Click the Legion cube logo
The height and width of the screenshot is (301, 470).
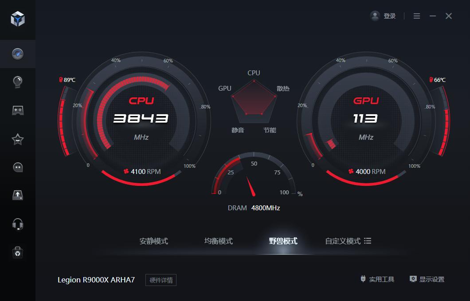[x=18, y=19]
